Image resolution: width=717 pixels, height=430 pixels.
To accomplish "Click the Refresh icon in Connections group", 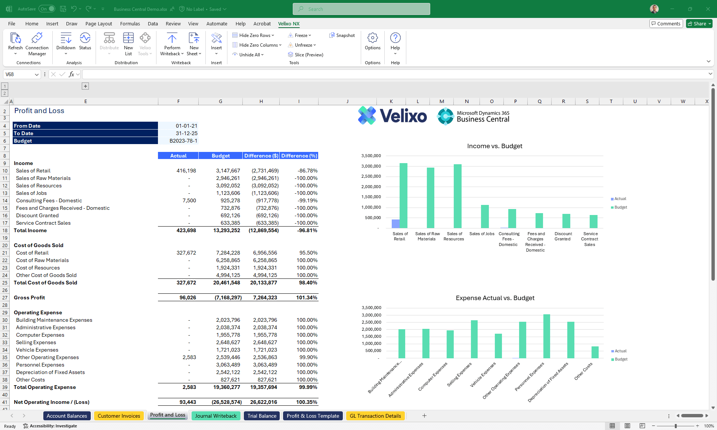I will point(15,38).
